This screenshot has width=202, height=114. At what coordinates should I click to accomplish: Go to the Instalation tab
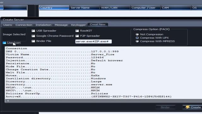(x=44, y=25)
